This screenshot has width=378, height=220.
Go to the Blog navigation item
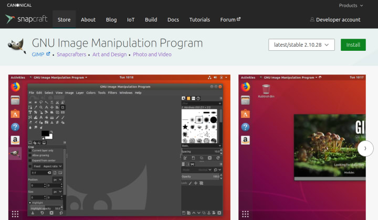click(111, 20)
